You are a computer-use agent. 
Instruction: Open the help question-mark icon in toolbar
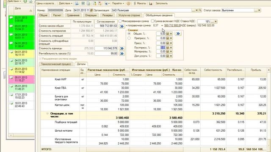[x=128, y=3]
